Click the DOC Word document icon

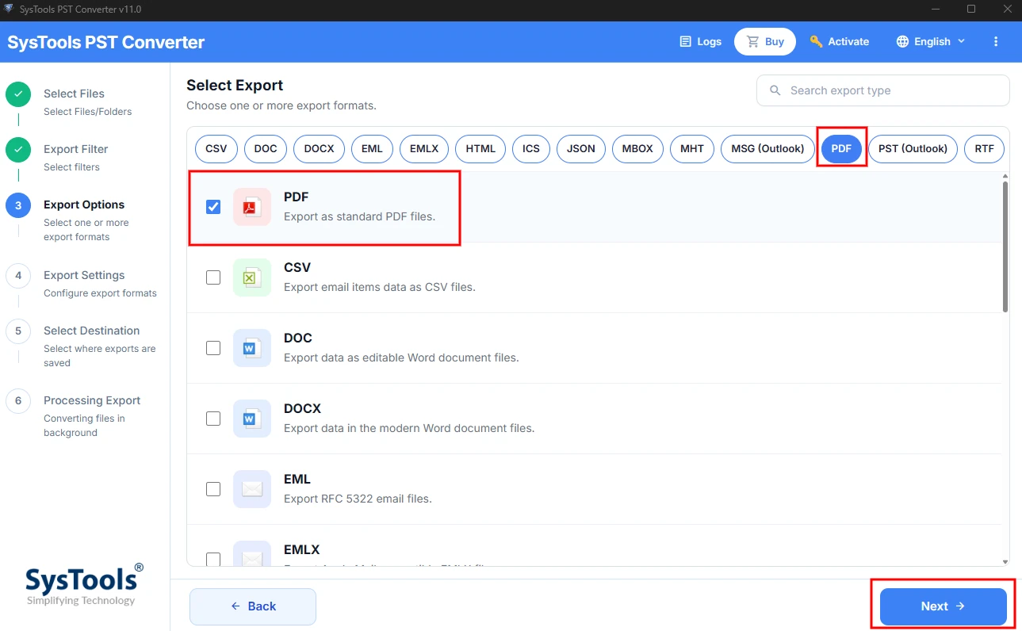coord(252,348)
